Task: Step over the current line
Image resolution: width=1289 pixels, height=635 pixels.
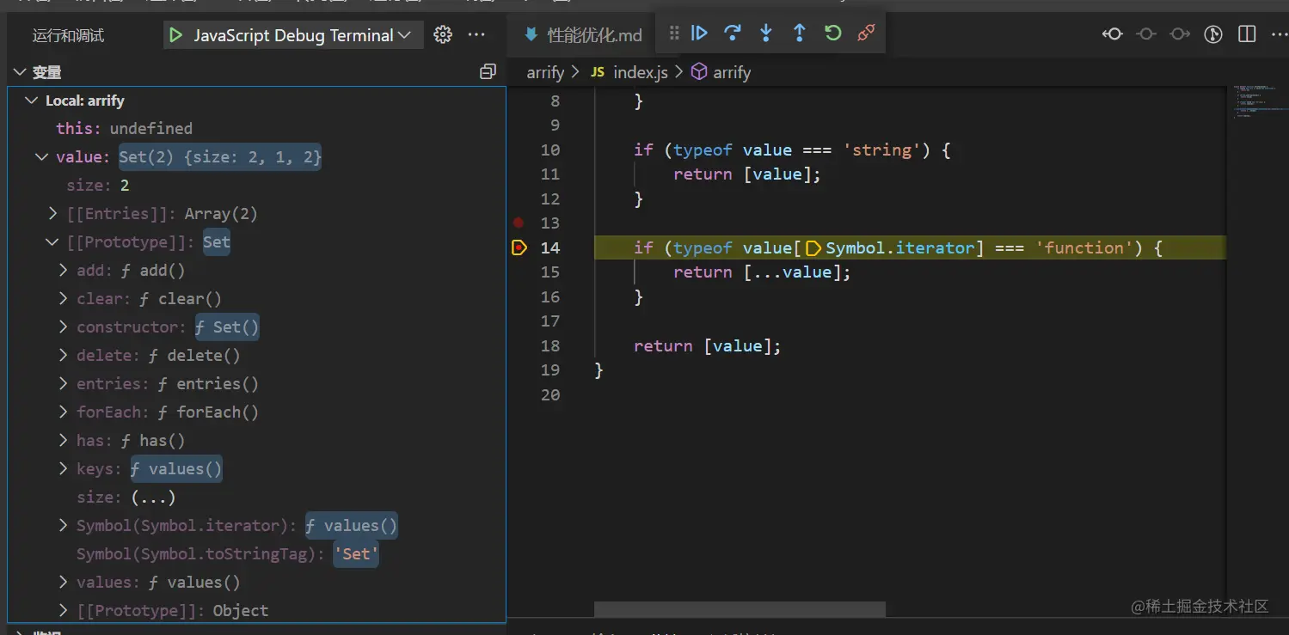Action: 733,33
